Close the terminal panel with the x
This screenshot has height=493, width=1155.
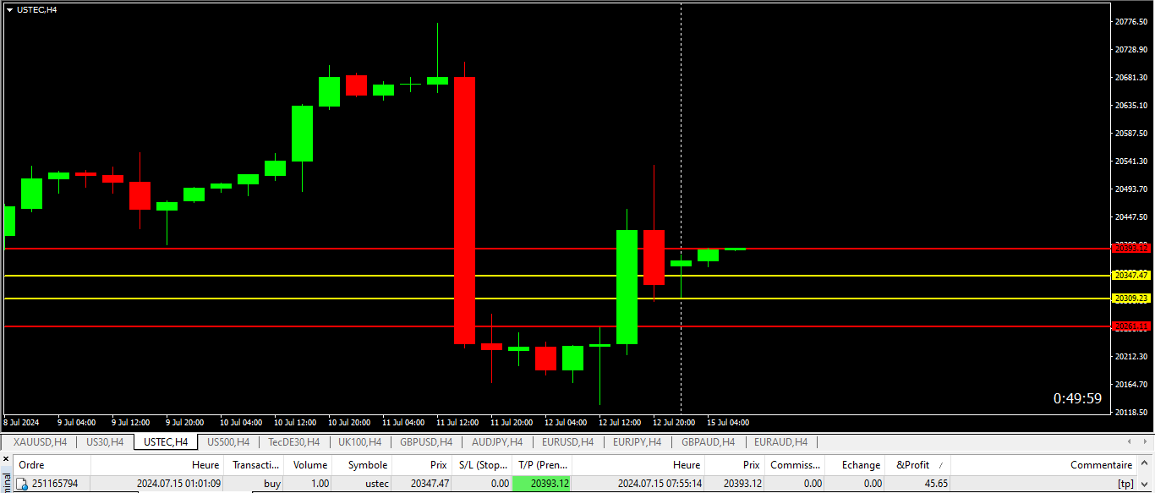coord(5,458)
